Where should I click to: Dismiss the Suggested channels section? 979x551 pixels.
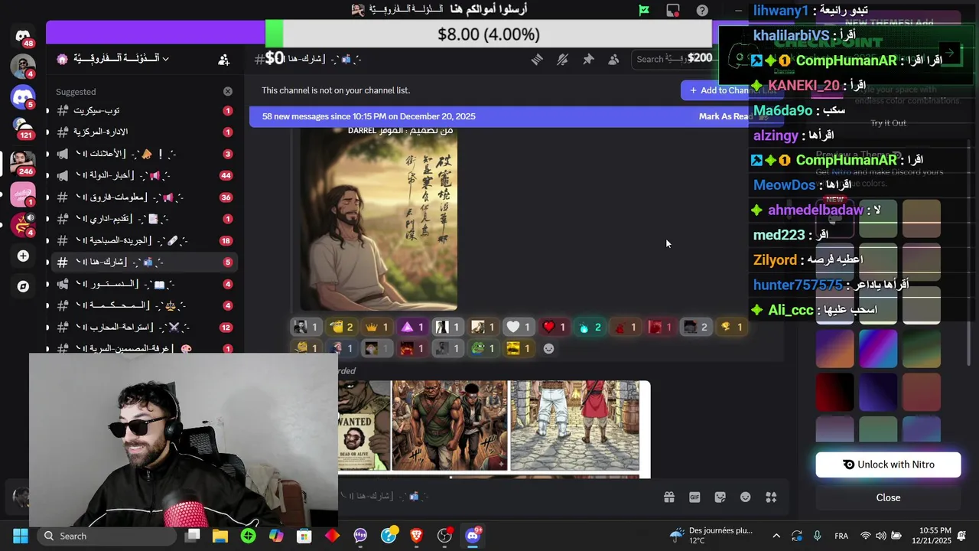[228, 91]
